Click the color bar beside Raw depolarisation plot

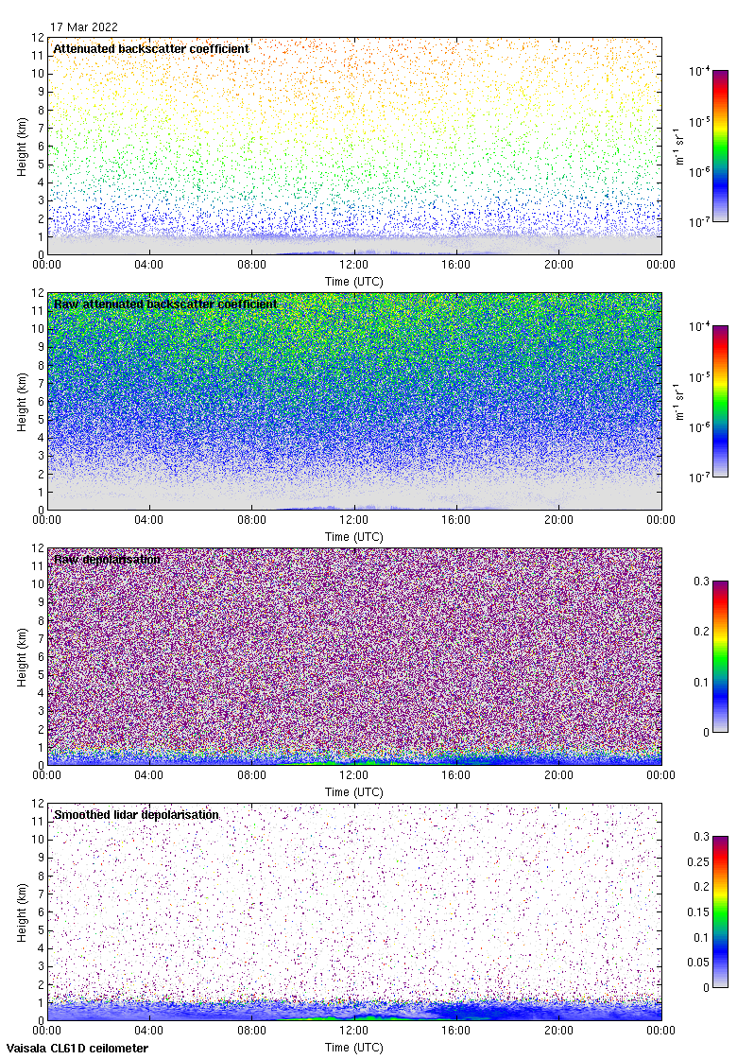(719, 656)
